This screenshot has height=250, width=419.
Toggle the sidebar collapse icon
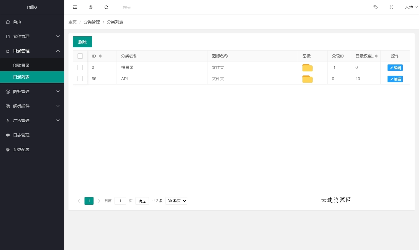pos(75,7)
